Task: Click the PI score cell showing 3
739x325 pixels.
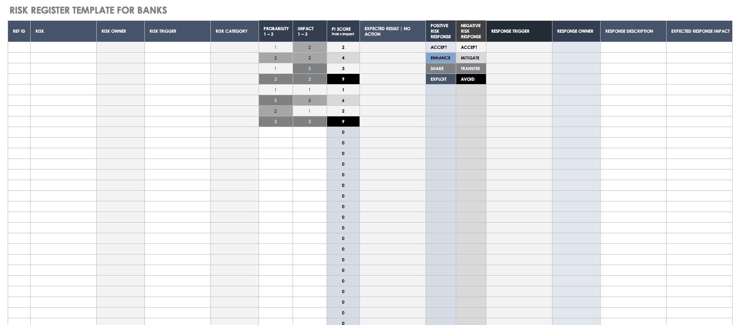Action: (343, 68)
